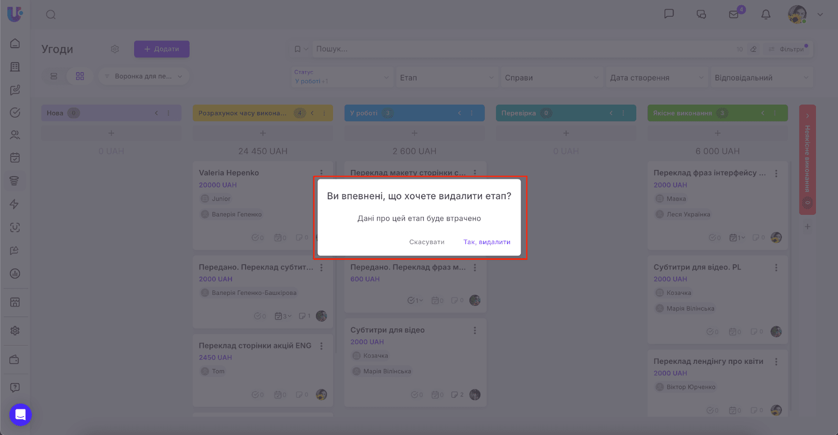Click the search magnifier icon in top bar
Viewport: 838px width, 435px height.
click(51, 15)
